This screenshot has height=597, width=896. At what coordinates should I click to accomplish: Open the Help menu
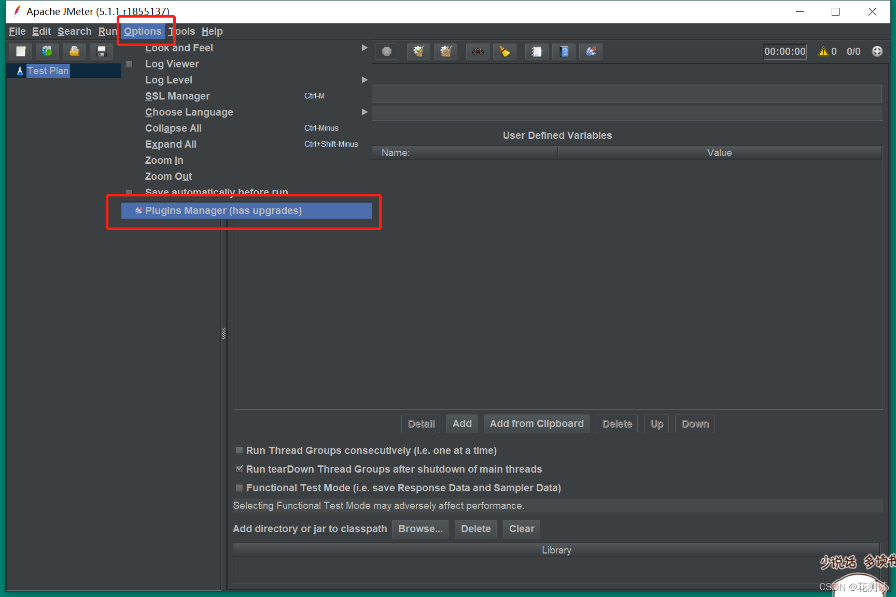(x=212, y=31)
